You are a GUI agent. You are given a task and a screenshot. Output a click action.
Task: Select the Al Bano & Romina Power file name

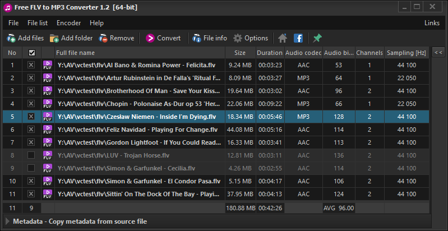click(x=137, y=65)
